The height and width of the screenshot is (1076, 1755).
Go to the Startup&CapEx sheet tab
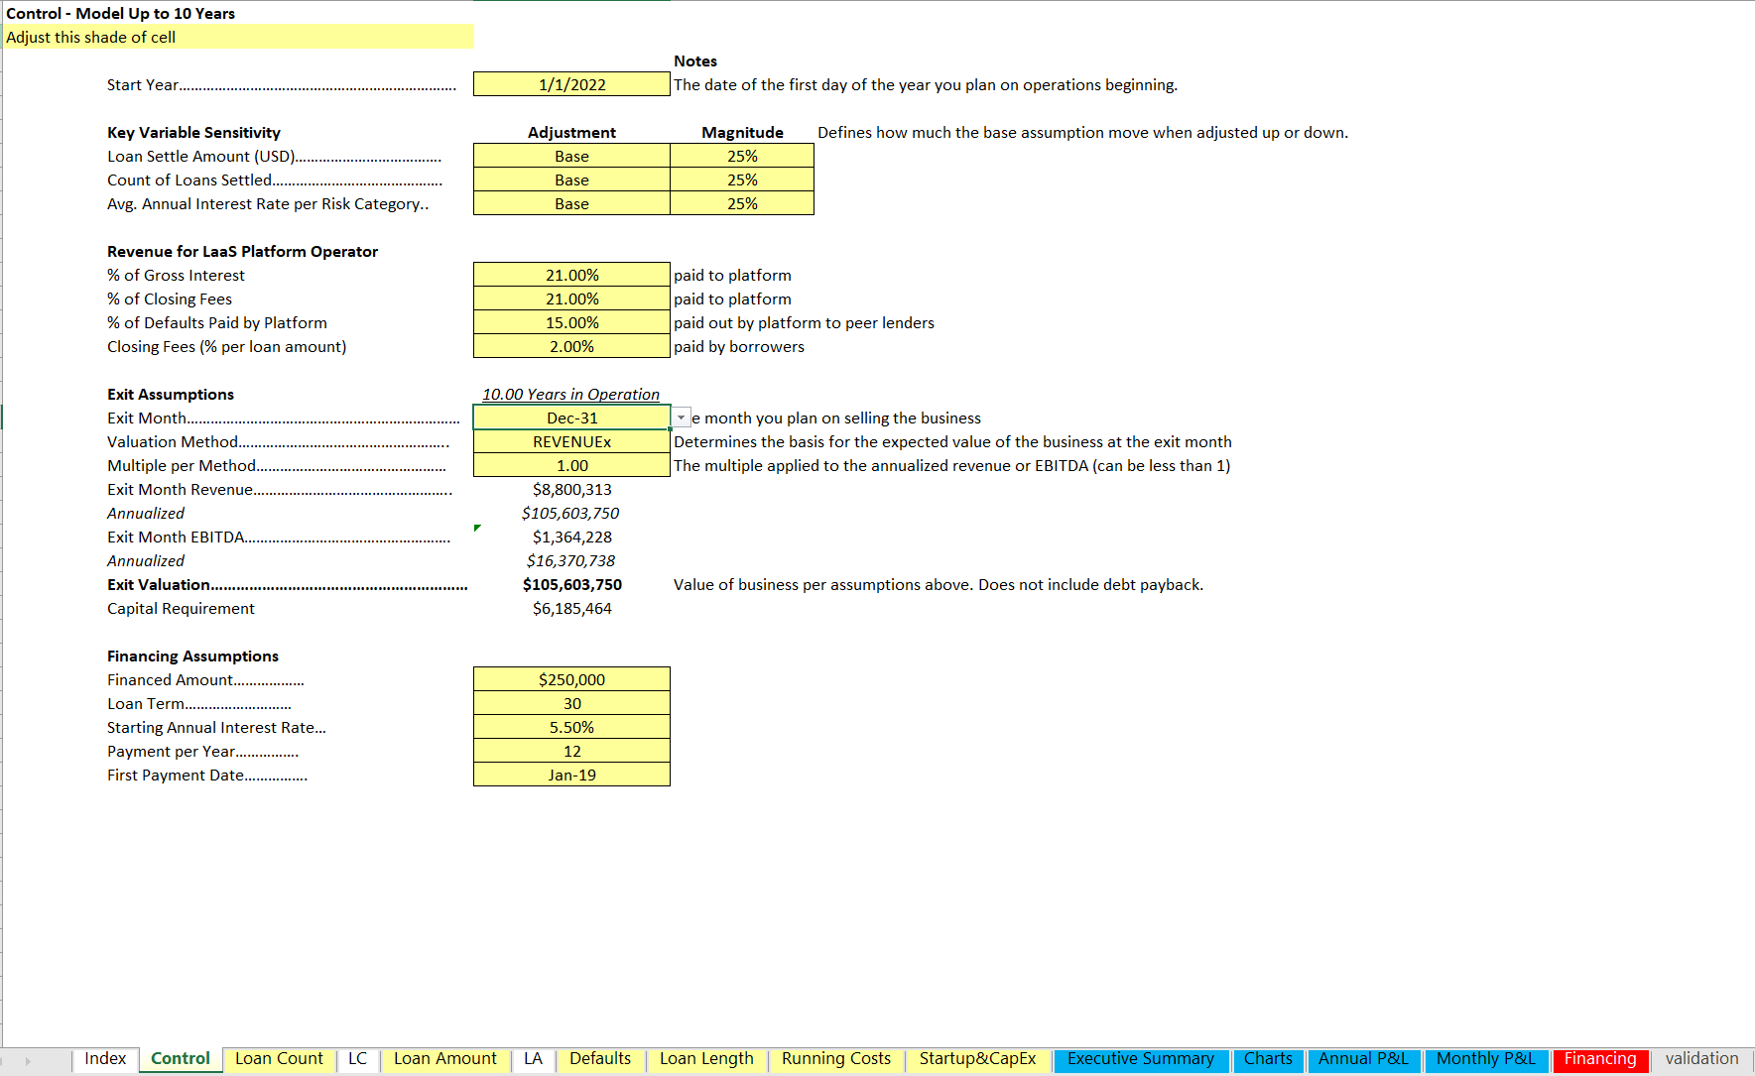977,1059
